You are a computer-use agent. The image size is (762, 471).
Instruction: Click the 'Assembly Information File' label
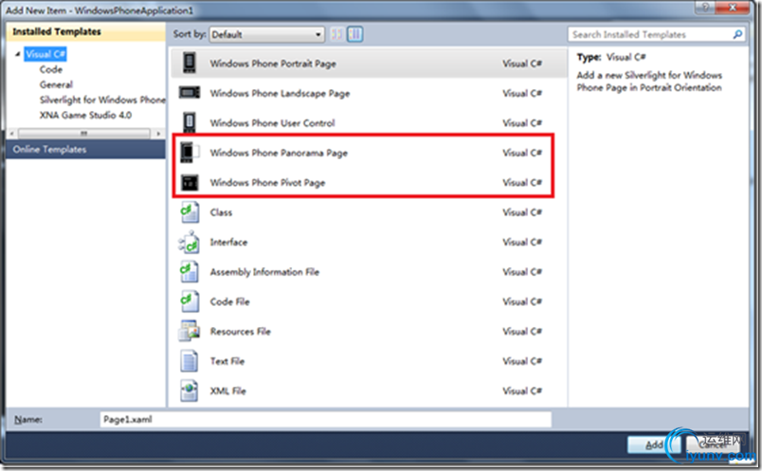tap(264, 272)
